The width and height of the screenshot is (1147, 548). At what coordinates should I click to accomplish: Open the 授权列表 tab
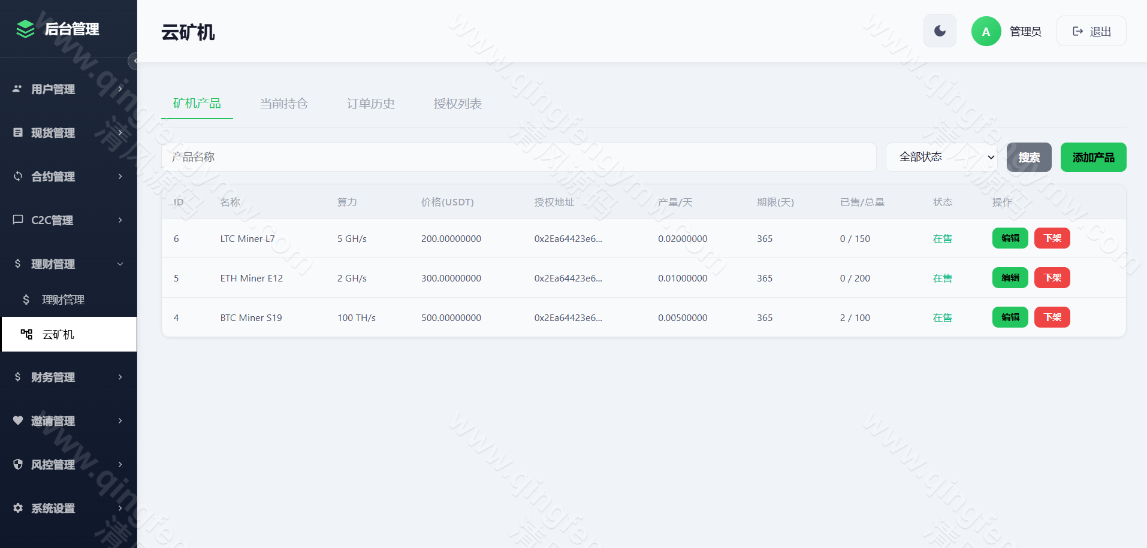[x=458, y=104]
